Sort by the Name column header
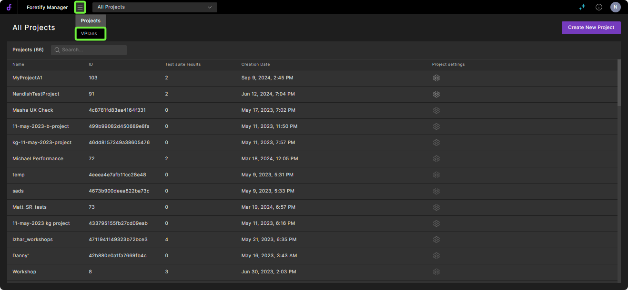The image size is (628, 290). tap(18, 64)
